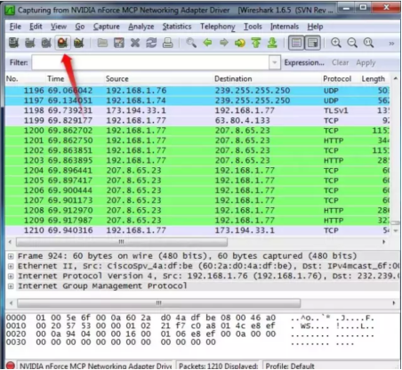The width and height of the screenshot is (402, 370).
Task: Open a capture file folder icon
Action: (x=102, y=43)
